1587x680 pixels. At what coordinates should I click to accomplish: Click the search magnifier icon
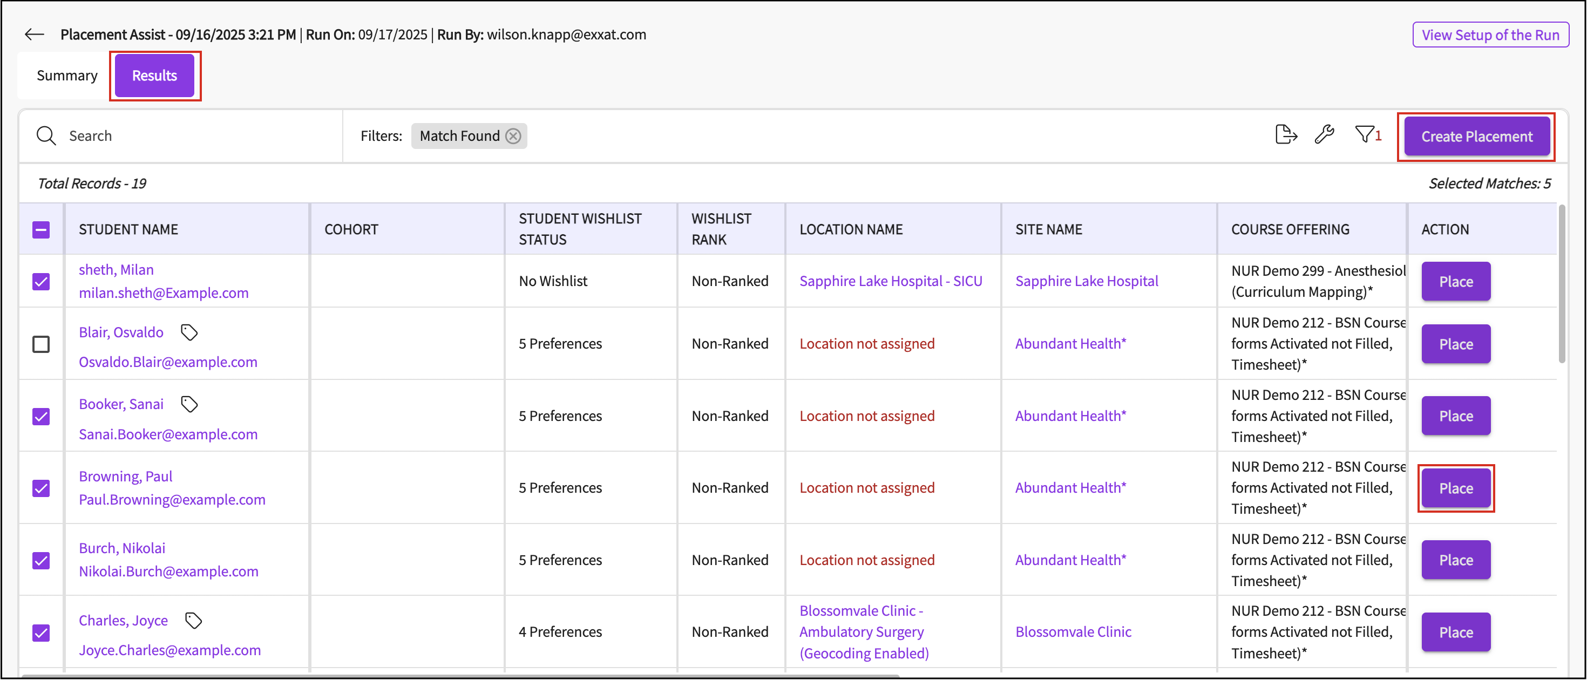click(x=46, y=135)
